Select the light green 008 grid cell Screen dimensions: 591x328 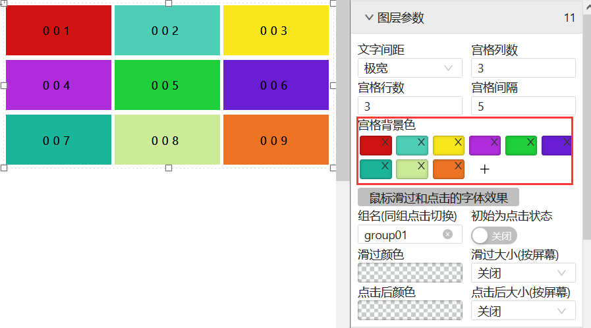(167, 140)
